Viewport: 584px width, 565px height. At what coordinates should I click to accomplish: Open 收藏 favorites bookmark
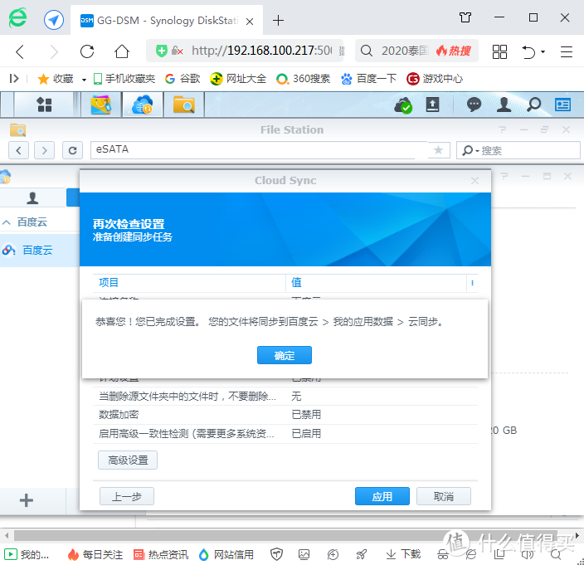(x=56, y=79)
